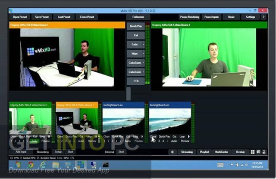This screenshot has height=179, width=276.
Task: Click Pause Rendering
Action: [x=190, y=17]
